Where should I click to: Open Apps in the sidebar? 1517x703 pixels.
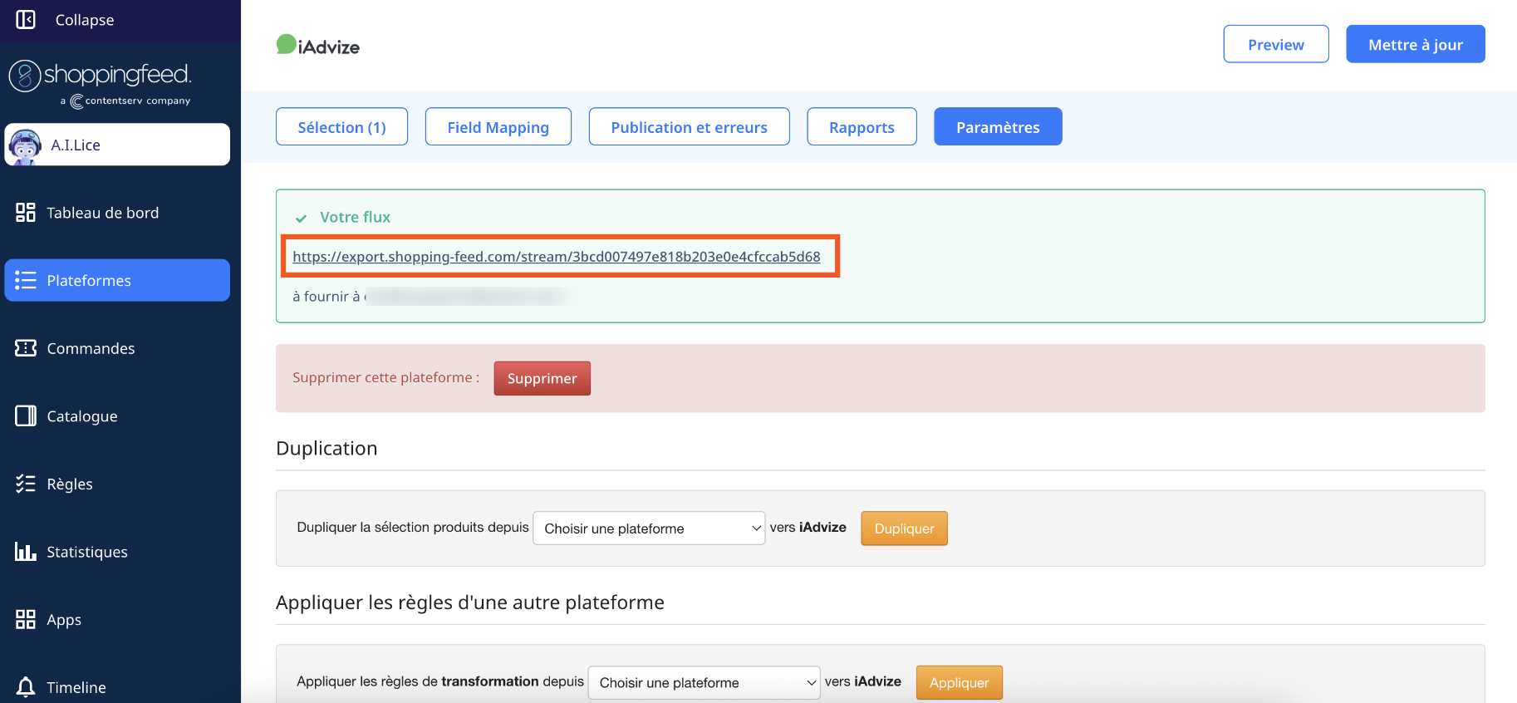click(x=117, y=619)
